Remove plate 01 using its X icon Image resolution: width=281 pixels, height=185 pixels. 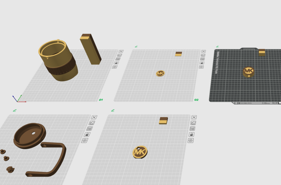121,51
